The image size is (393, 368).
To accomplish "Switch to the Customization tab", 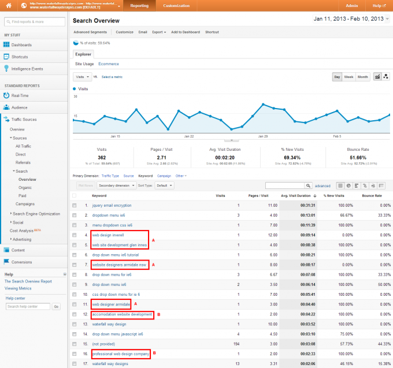I will 176,5.
